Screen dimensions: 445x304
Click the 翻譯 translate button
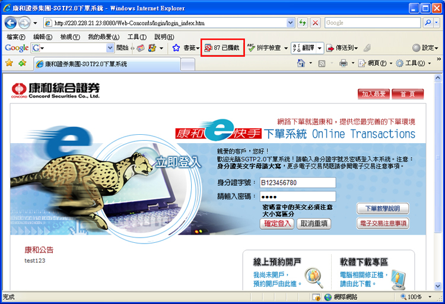point(304,48)
